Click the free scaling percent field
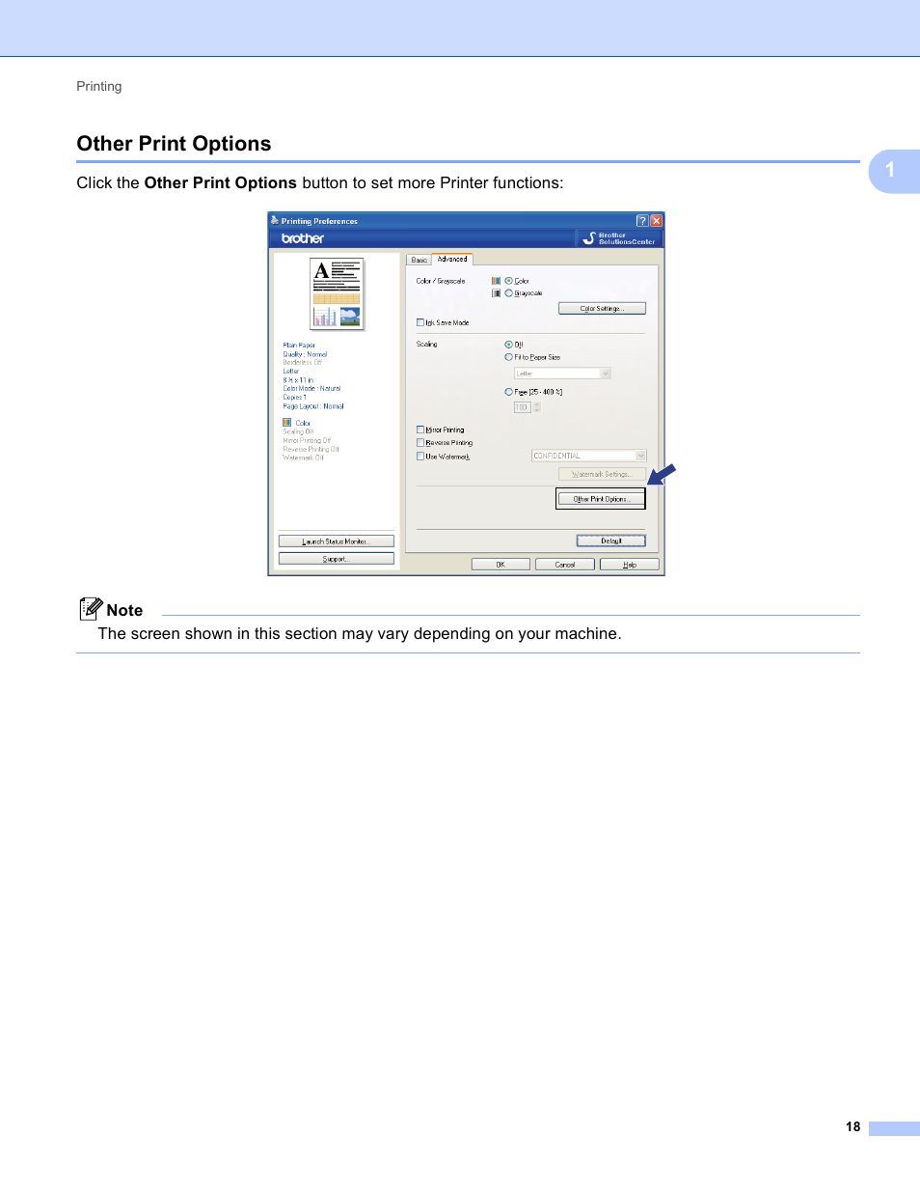The width and height of the screenshot is (920, 1192). coord(522,407)
